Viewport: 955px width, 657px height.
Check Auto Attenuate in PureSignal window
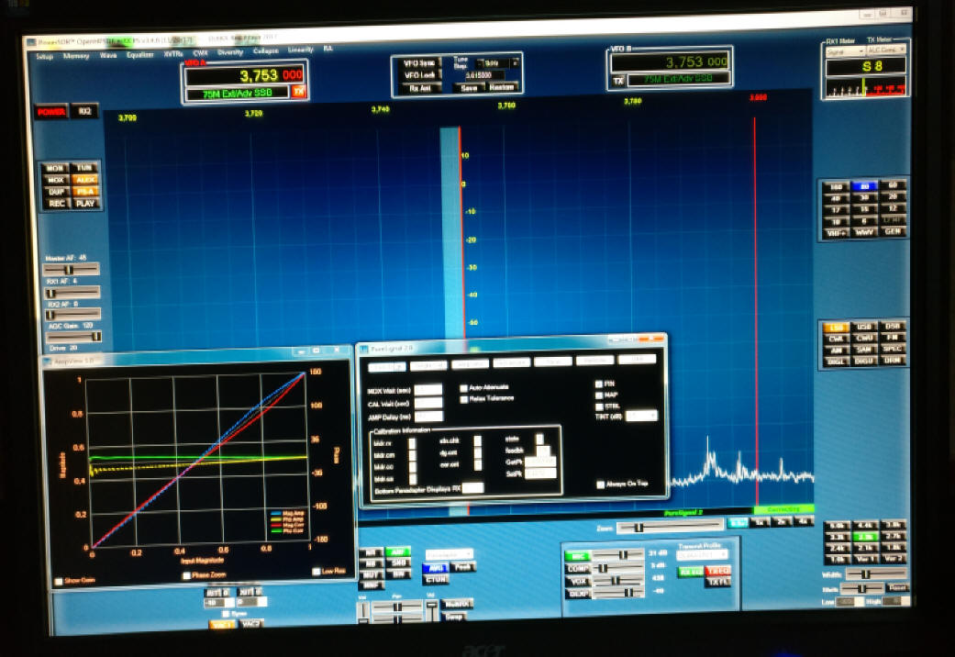[463, 388]
